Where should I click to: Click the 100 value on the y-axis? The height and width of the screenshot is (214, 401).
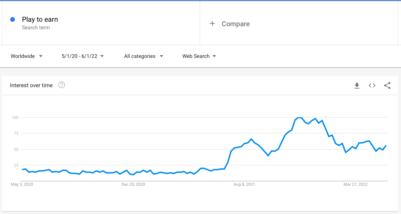(x=15, y=118)
